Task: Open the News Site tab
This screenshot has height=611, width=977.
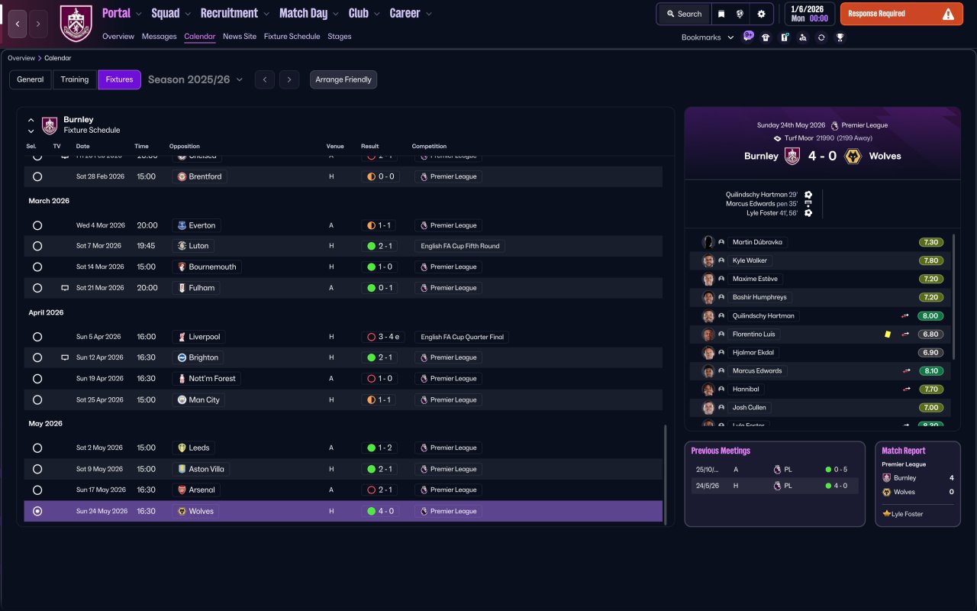Action: click(240, 37)
